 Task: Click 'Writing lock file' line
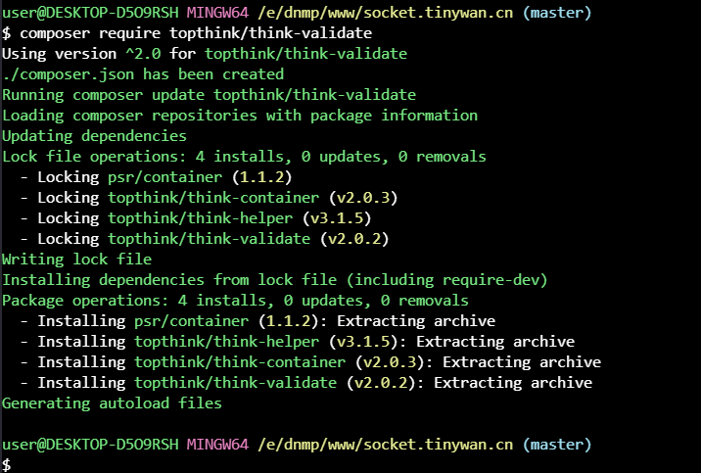click(x=77, y=260)
